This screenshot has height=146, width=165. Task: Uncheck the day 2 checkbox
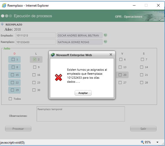[35, 59]
